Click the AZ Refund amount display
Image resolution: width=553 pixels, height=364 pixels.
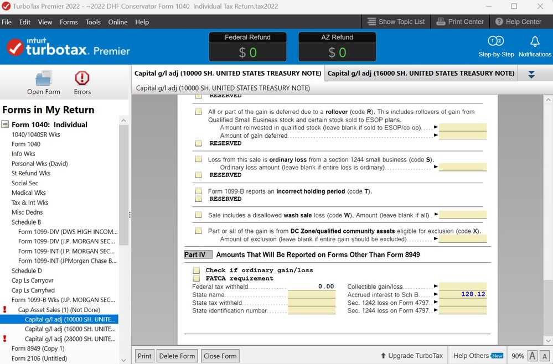coord(337,53)
